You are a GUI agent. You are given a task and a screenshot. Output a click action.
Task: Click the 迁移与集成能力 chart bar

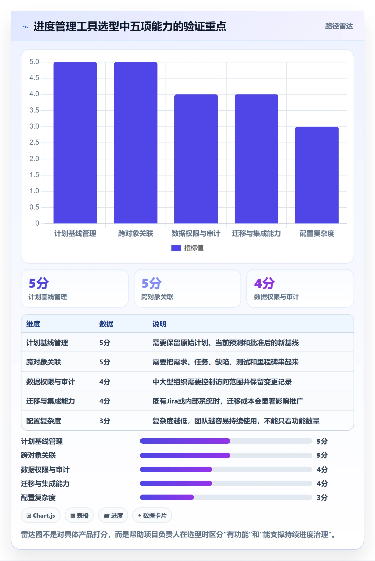tap(256, 159)
